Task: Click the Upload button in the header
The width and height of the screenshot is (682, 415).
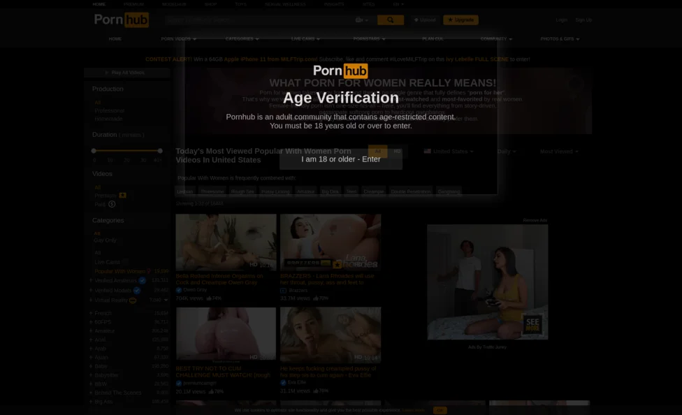Action: pos(425,20)
